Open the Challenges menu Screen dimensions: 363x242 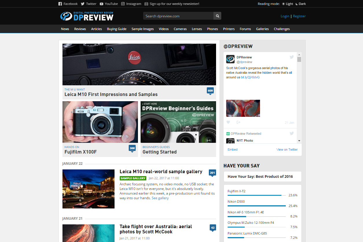pos(282,29)
